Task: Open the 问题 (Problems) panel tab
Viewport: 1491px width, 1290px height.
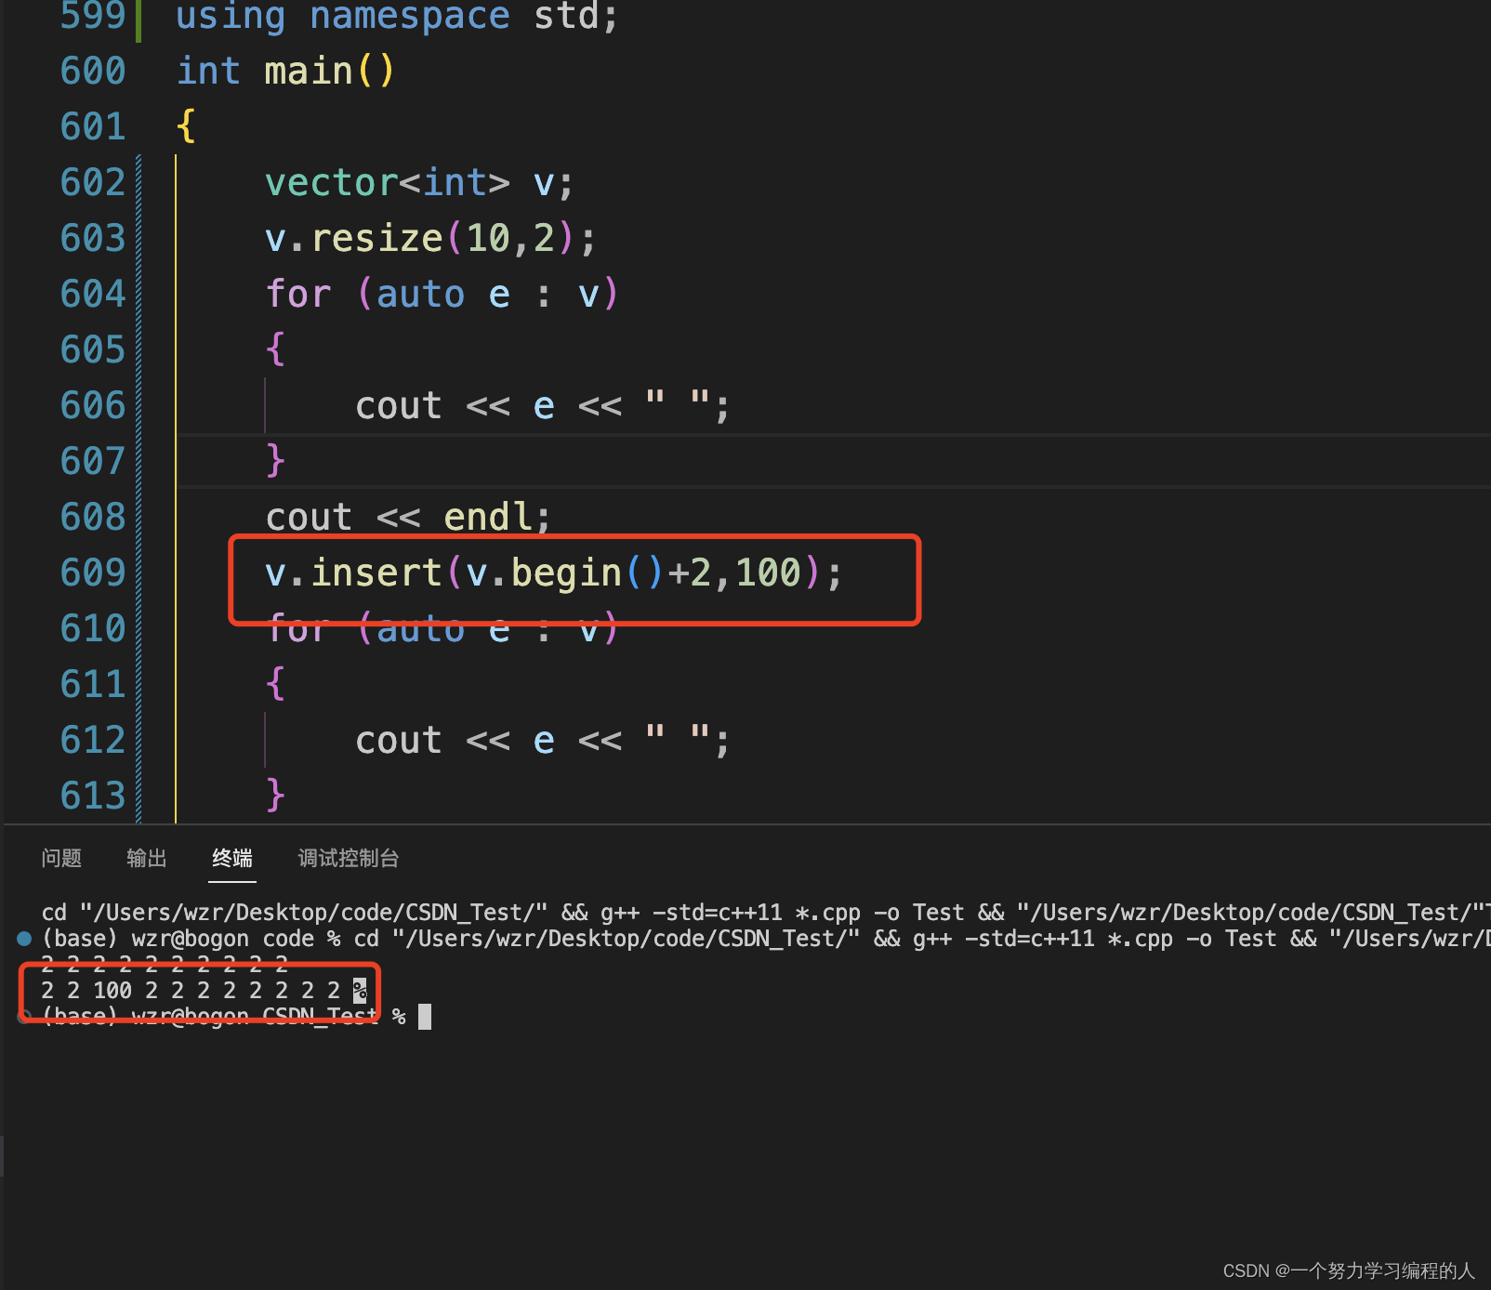Action: (61, 858)
